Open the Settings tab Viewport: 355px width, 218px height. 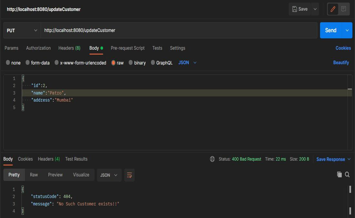tap(177, 48)
